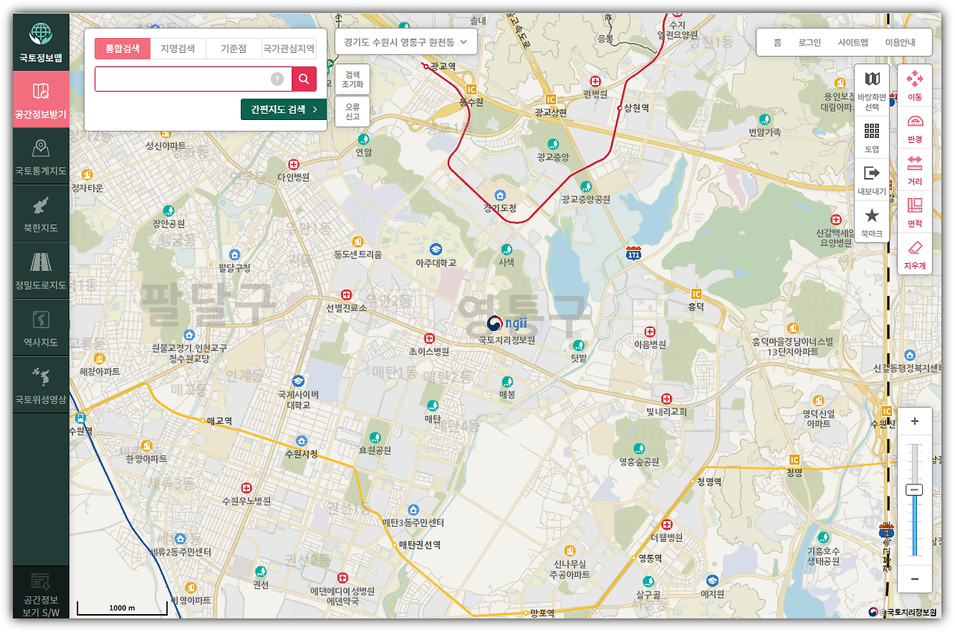The image size is (955, 632).
Task: Click the zoom slider handle
Action: point(915,490)
